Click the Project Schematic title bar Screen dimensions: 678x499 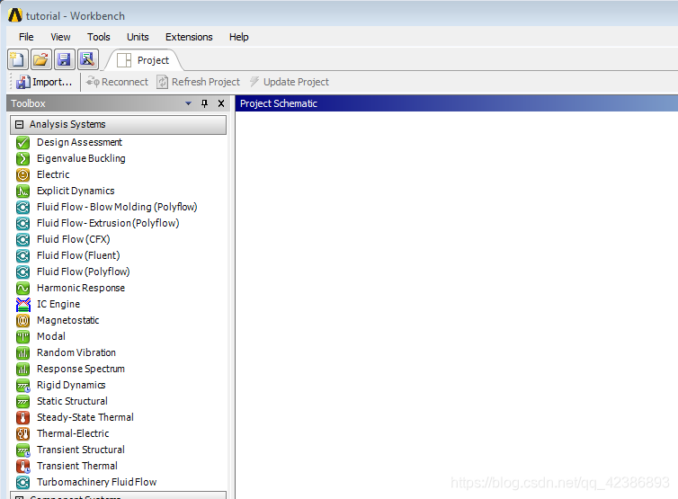click(x=457, y=103)
